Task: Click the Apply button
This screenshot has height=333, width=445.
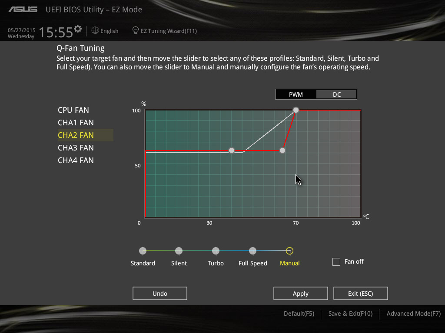Action: (301, 294)
